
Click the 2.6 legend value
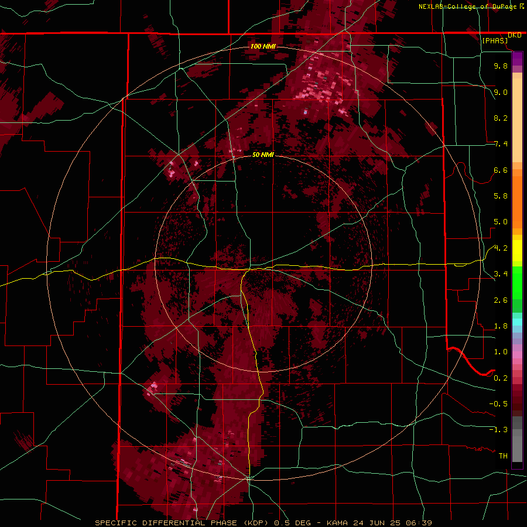(x=501, y=300)
